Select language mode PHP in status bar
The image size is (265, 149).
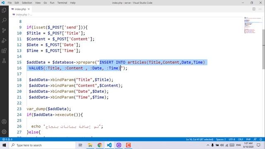(x=248, y=139)
